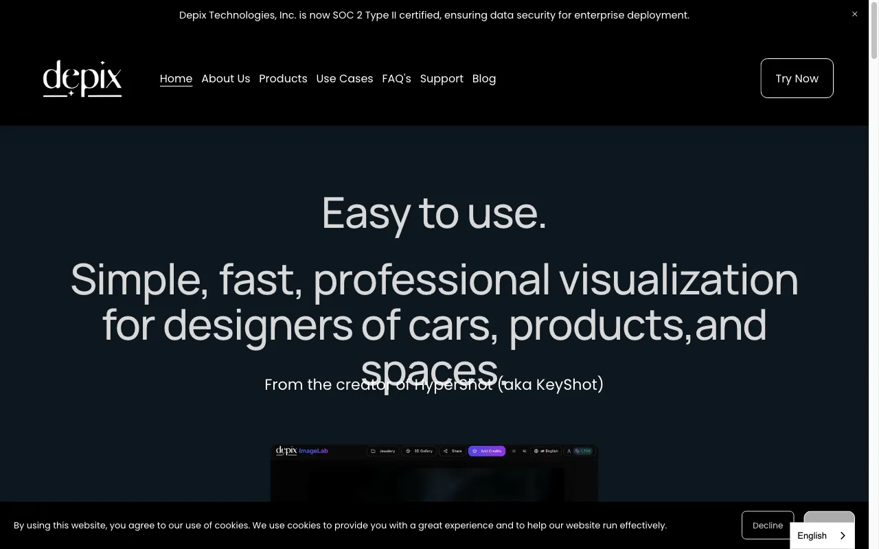Navigate to Use Cases
The height and width of the screenshot is (549, 879).
(345, 78)
